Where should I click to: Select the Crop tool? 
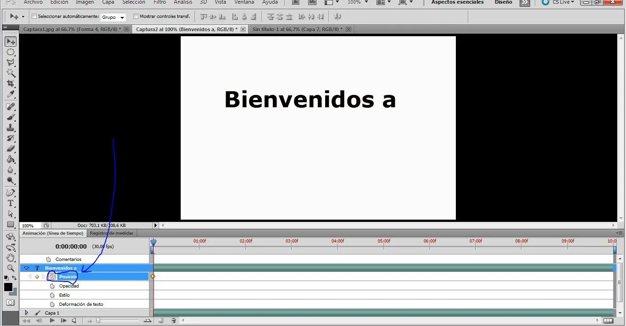pyautogui.click(x=10, y=83)
